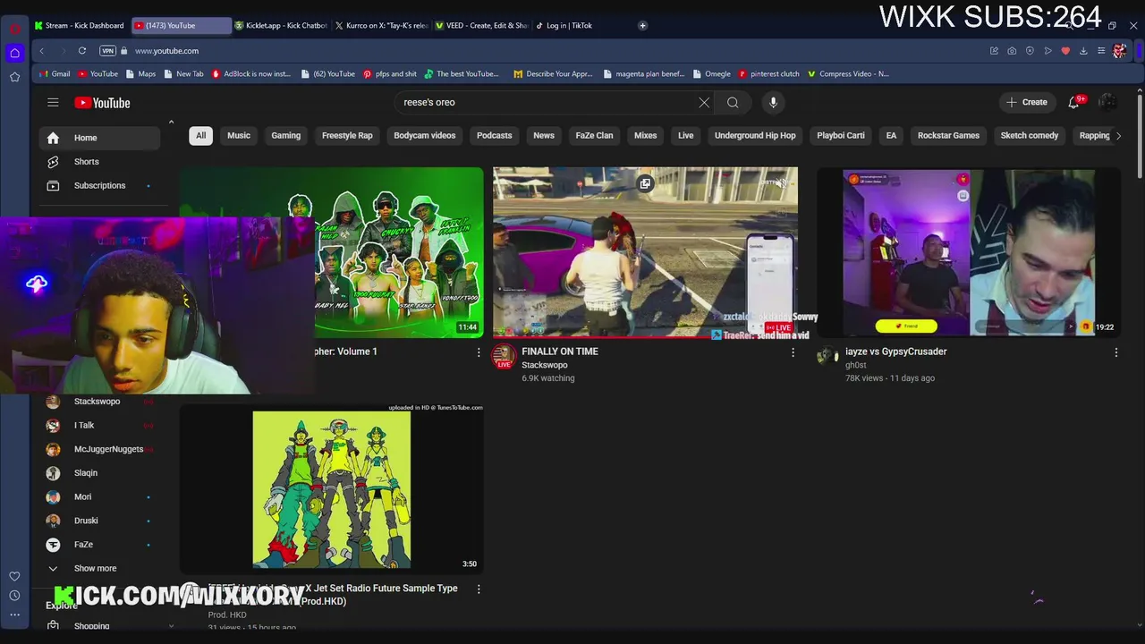Open the notifications bell
Viewport: 1145px width, 644px height.
click(1074, 103)
